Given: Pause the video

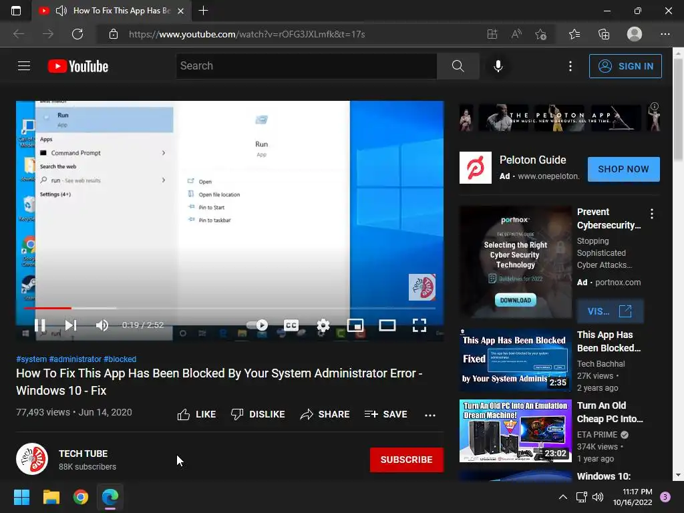Looking at the screenshot, I should coord(40,325).
